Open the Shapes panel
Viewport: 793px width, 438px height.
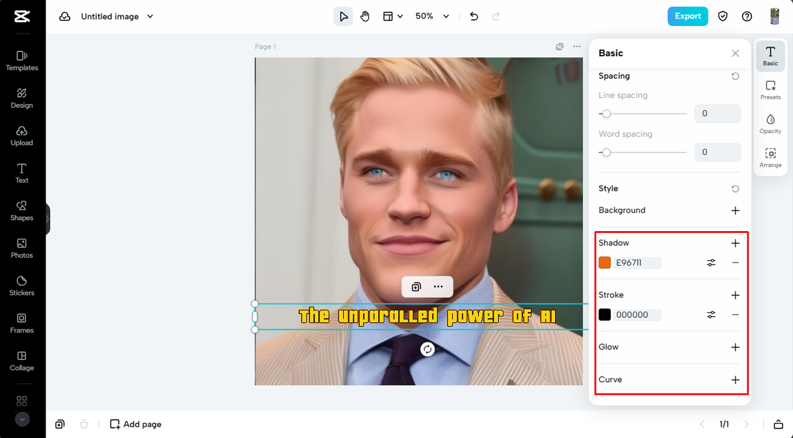[x=22, y=211]
